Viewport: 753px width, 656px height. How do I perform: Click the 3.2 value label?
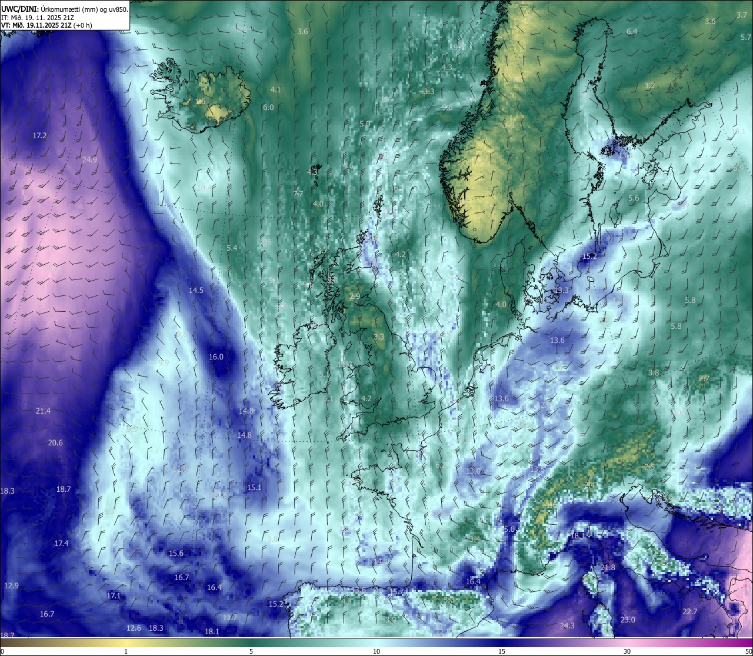pos(649,85)
